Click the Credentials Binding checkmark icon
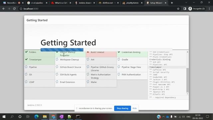This screenshot has width=213, height=120. [119, 52]
